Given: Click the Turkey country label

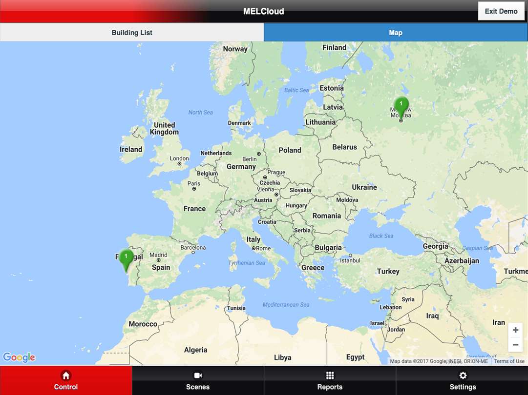Looking at the screenshot, I should point(388,271).
